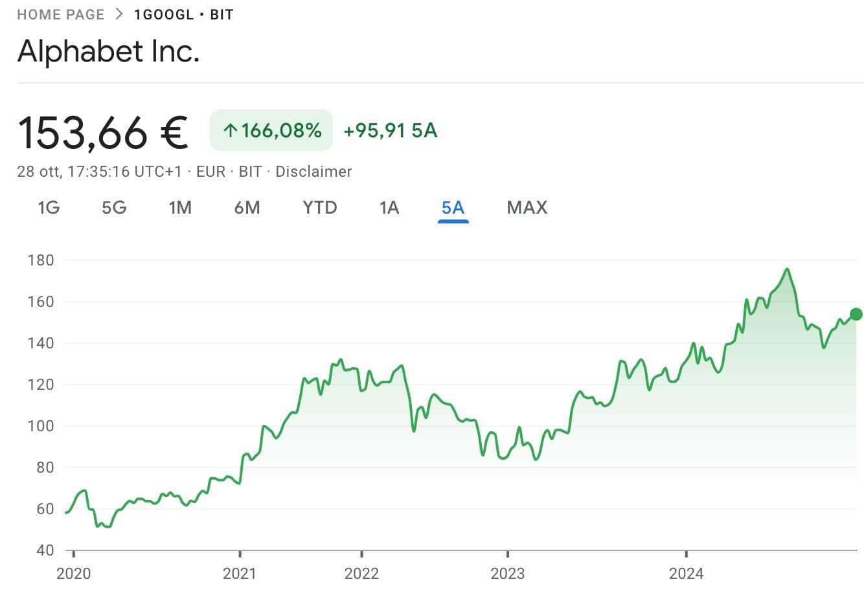Click the green up-arrow percentage badge

[270, 130]
